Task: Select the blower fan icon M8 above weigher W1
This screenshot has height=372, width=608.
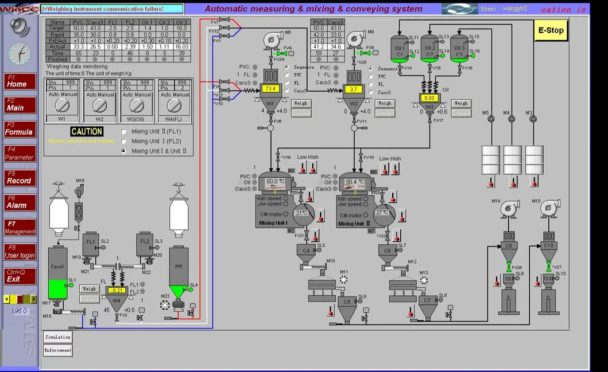Action: coord(272,40)
